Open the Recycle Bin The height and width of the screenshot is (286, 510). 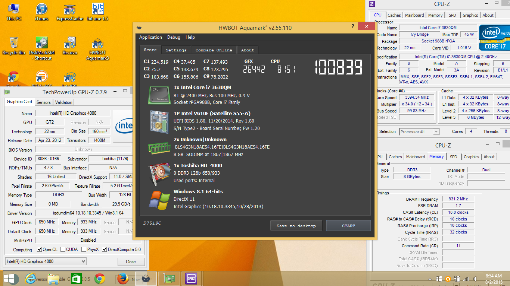pos(14,46)
